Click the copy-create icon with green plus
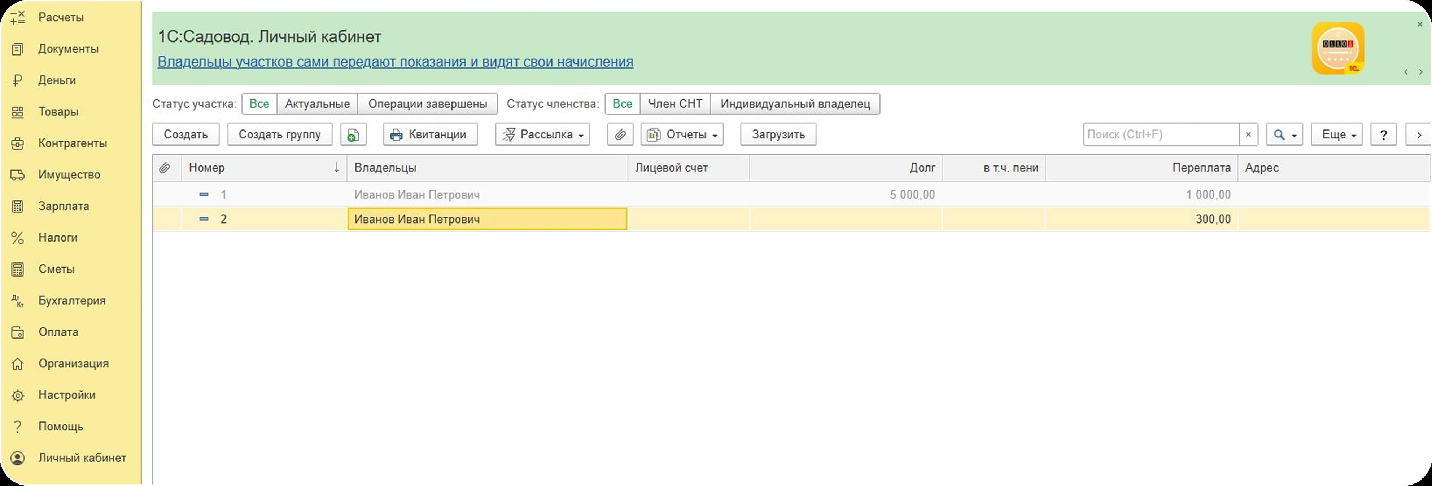Screen dimensions: 1432x486 tap(353, 134)
